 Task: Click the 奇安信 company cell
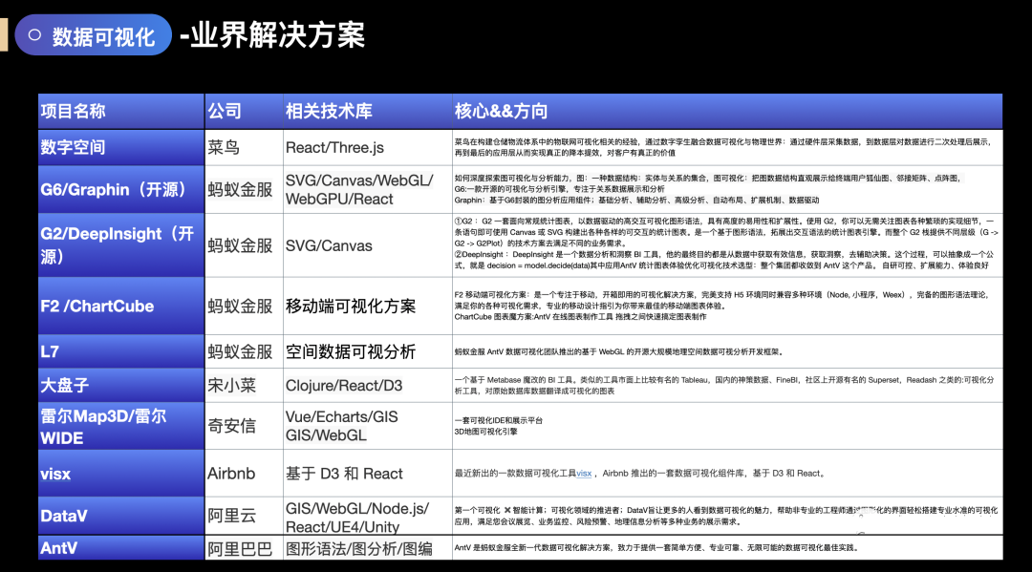244,426
